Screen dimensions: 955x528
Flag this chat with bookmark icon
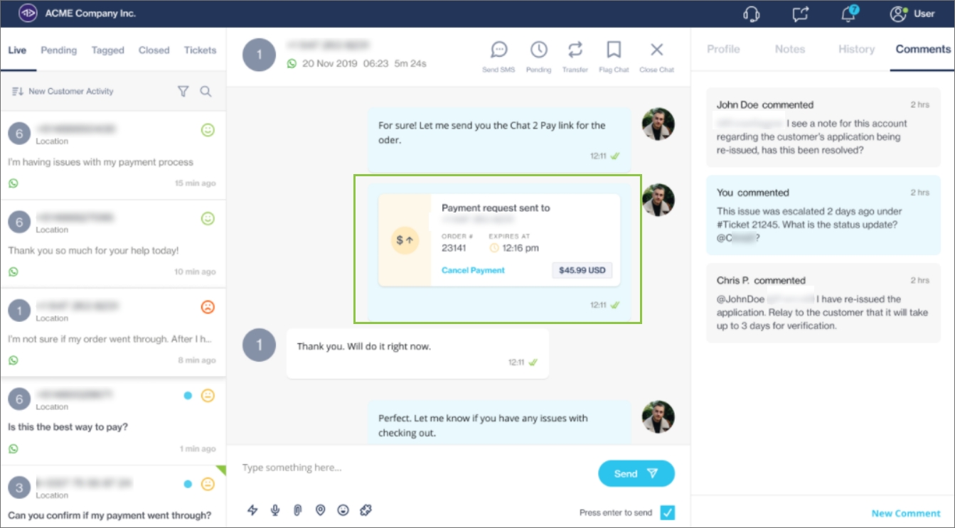614,50
